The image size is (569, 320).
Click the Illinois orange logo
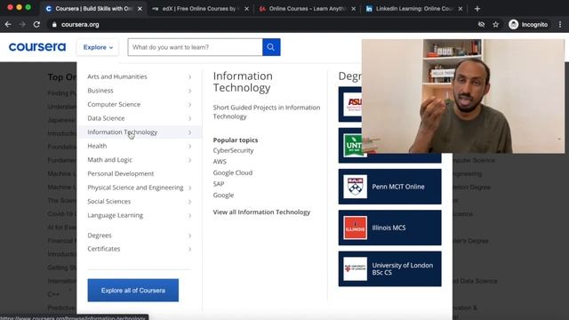[x=355, y=228]
